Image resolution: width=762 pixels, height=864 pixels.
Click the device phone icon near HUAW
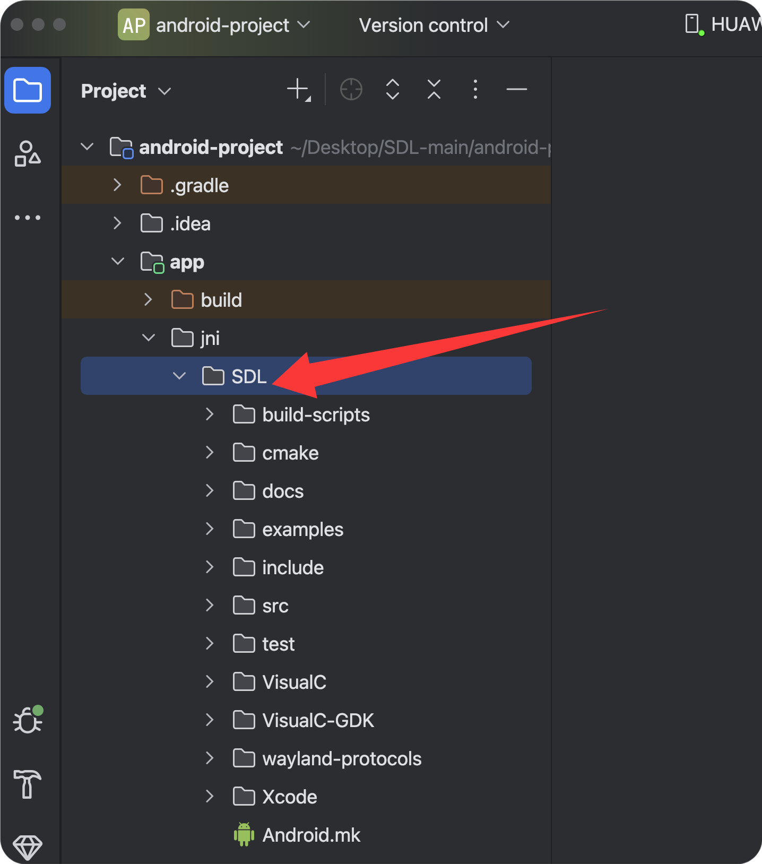coord(694,24)
